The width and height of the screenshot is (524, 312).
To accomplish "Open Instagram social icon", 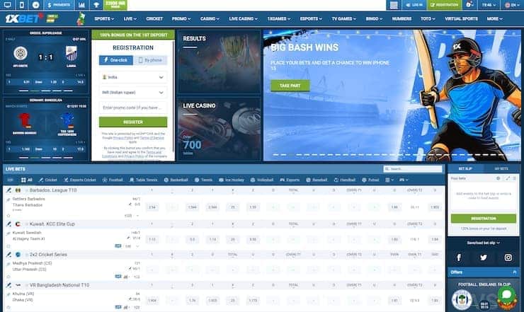I will pyautogui.click(x=508, y=258).
